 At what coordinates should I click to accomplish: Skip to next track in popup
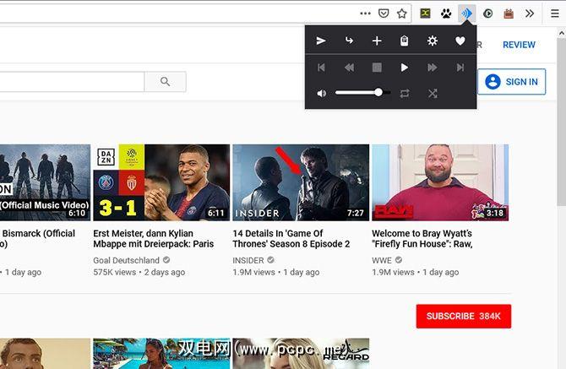click(x=460, y=68)
